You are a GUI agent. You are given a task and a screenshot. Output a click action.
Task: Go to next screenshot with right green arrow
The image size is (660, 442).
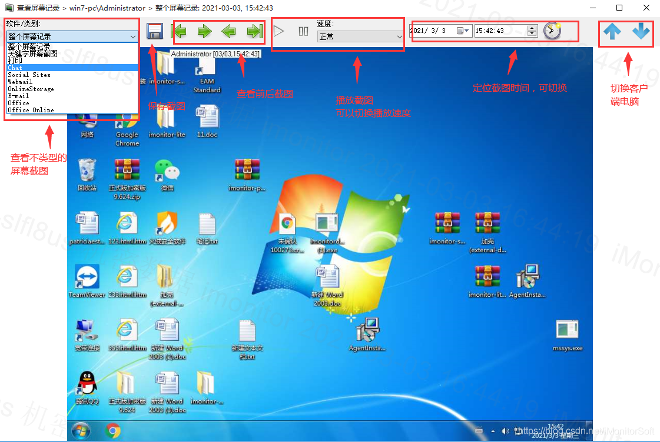[x=204, y=31]
